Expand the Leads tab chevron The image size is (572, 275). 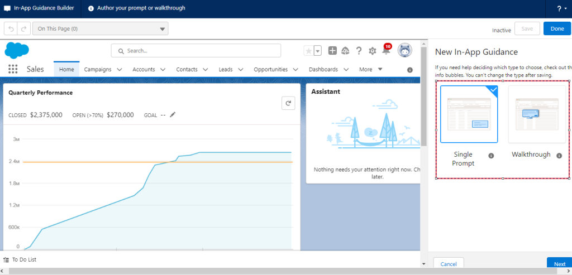tap(241, 69)
